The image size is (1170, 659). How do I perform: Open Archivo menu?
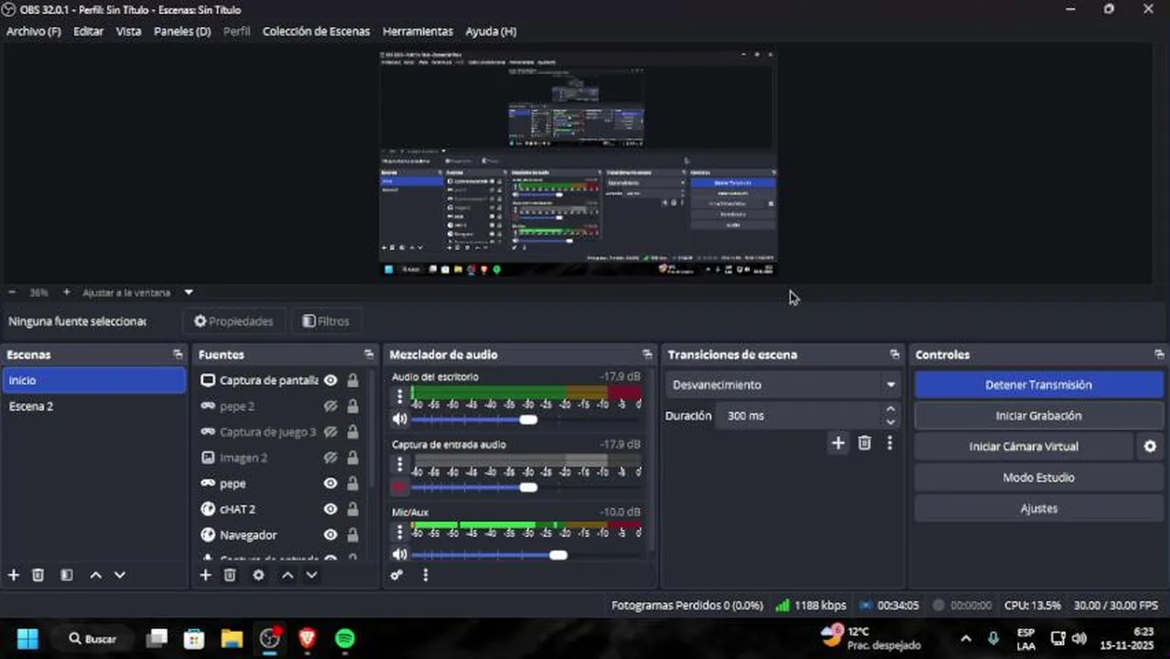pos(34,31)
